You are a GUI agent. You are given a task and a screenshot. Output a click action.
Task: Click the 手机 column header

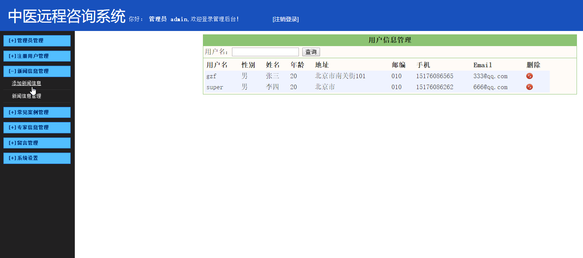[423, 65]
